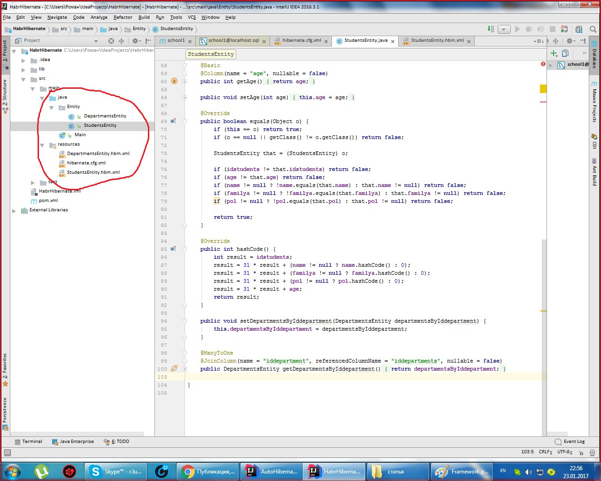601x481 pixels.
Task: Open the Project view type dropdown
Action: (x=96, y=41)
